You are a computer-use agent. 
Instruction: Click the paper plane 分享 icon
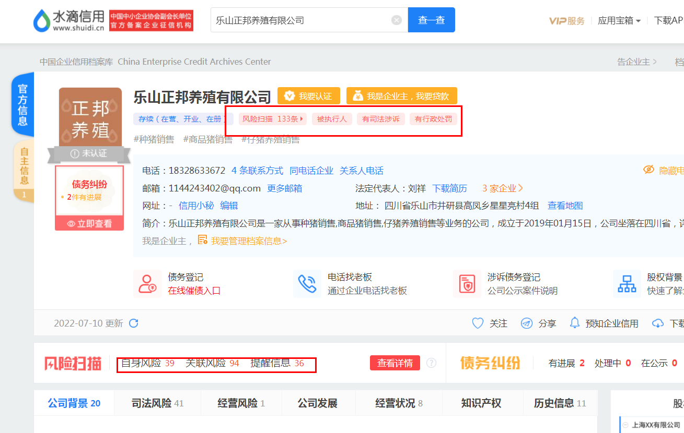[527, 323]
